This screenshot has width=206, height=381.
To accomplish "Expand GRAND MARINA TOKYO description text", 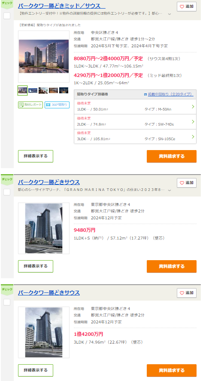I will [170, 190].
